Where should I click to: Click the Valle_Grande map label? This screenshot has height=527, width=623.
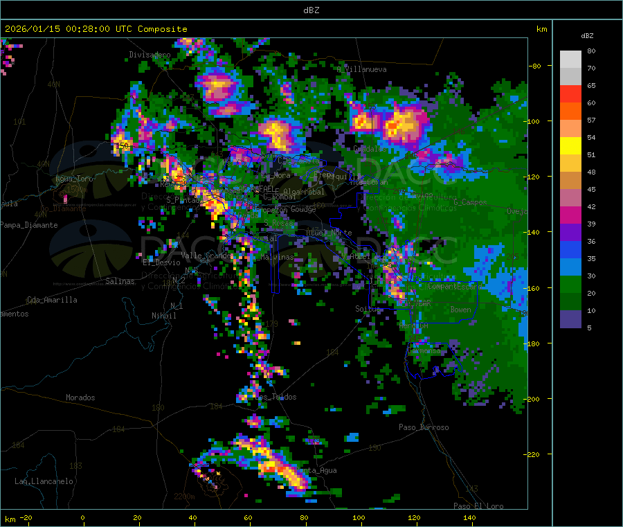pos(206,255)
